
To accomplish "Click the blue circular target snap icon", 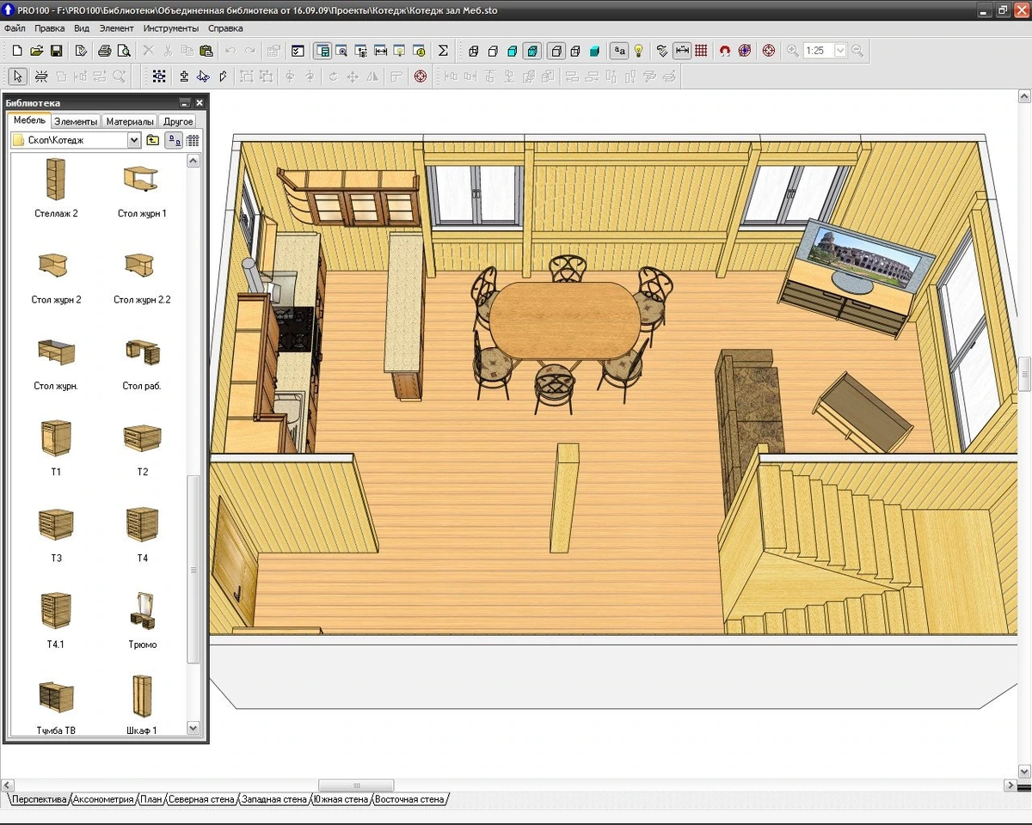I will click(x=744, y=51).
